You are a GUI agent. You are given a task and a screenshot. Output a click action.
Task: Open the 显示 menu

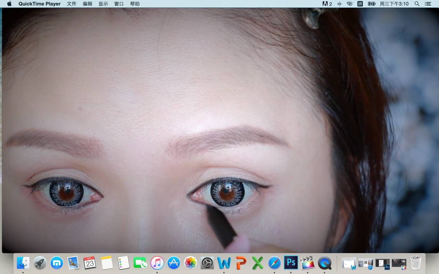click(103, 4)
